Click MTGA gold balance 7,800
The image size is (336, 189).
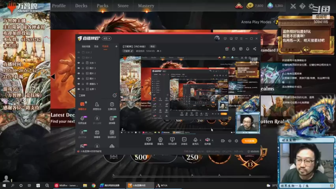pos(255,6)
